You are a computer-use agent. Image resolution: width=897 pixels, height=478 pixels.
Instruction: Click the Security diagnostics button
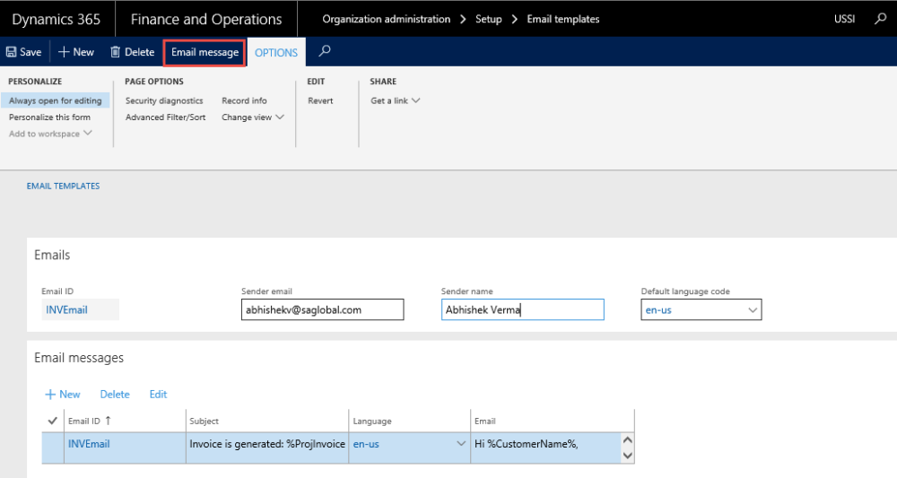click(x=164, y=101)
